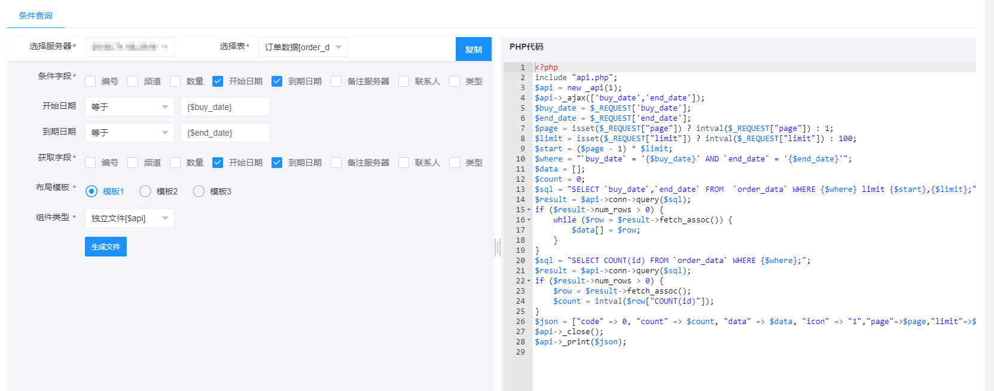Image resolution: width=994 pixels, height=391 pixels.
Task: Click the 生成文件 button
Action: pyautogui.click(x=106, y=247)
